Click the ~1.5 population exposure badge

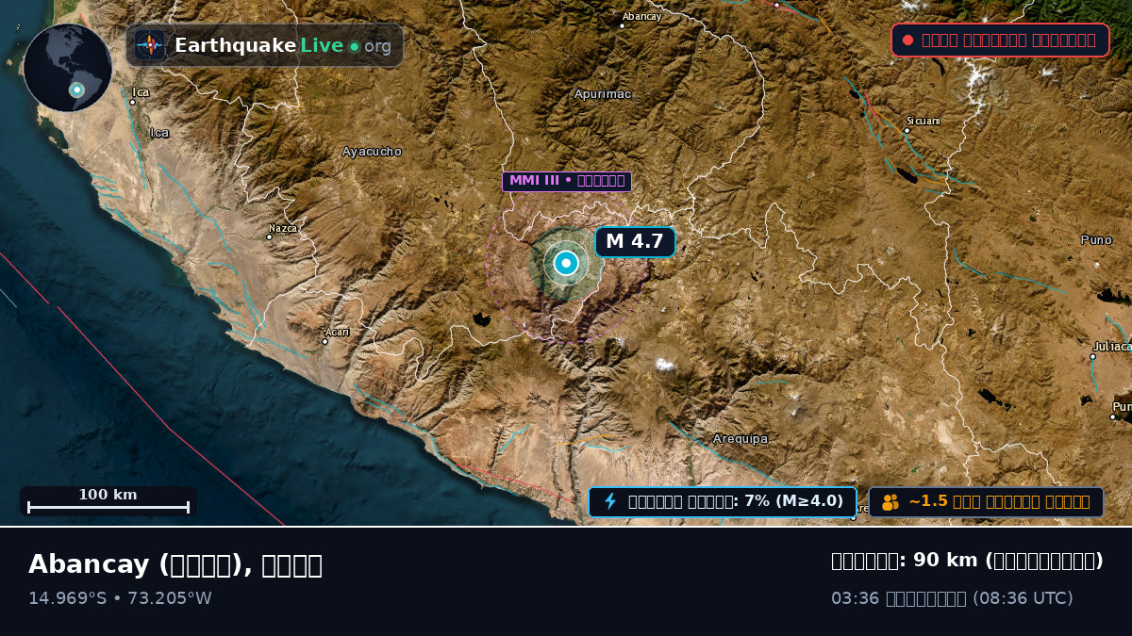986,501
